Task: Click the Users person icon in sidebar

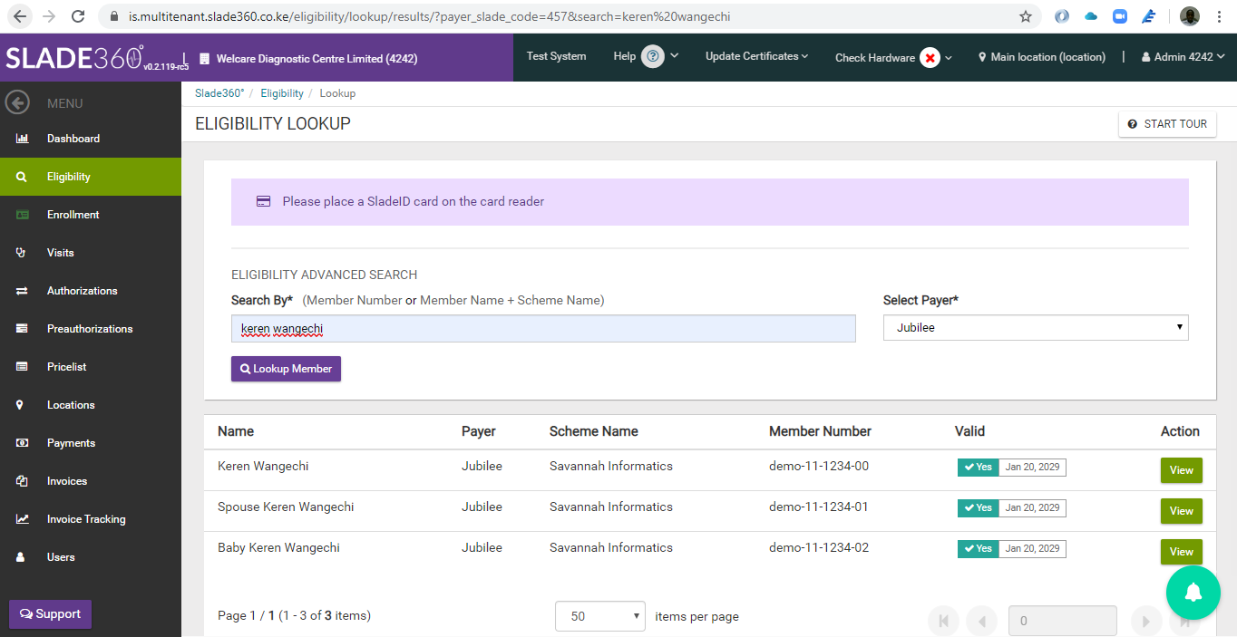Action: [x=21, y=557]
